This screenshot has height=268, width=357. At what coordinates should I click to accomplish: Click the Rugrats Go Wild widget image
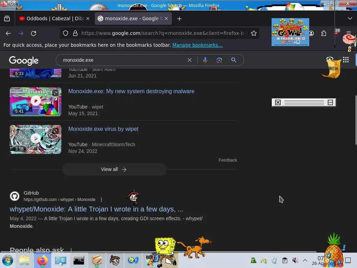290,32
